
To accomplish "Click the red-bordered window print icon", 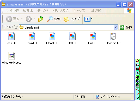I will 138,69.
